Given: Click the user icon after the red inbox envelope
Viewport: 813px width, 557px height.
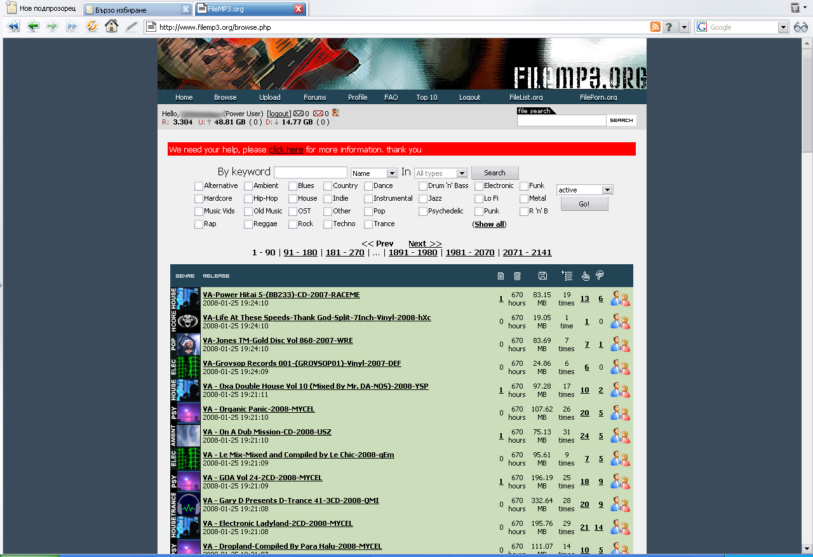Looking at the screenshot, I should tap(335, 113).
